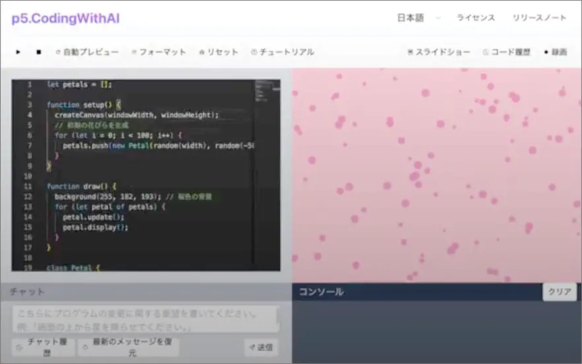Open the チャット履歴 chat history

click(42, 347)
